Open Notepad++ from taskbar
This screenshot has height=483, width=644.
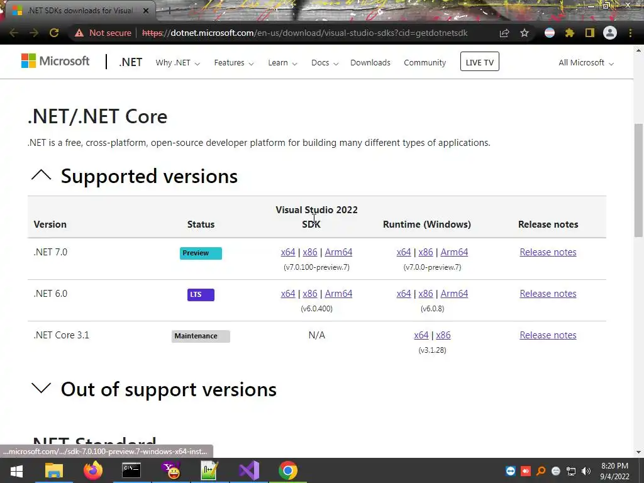209,470
